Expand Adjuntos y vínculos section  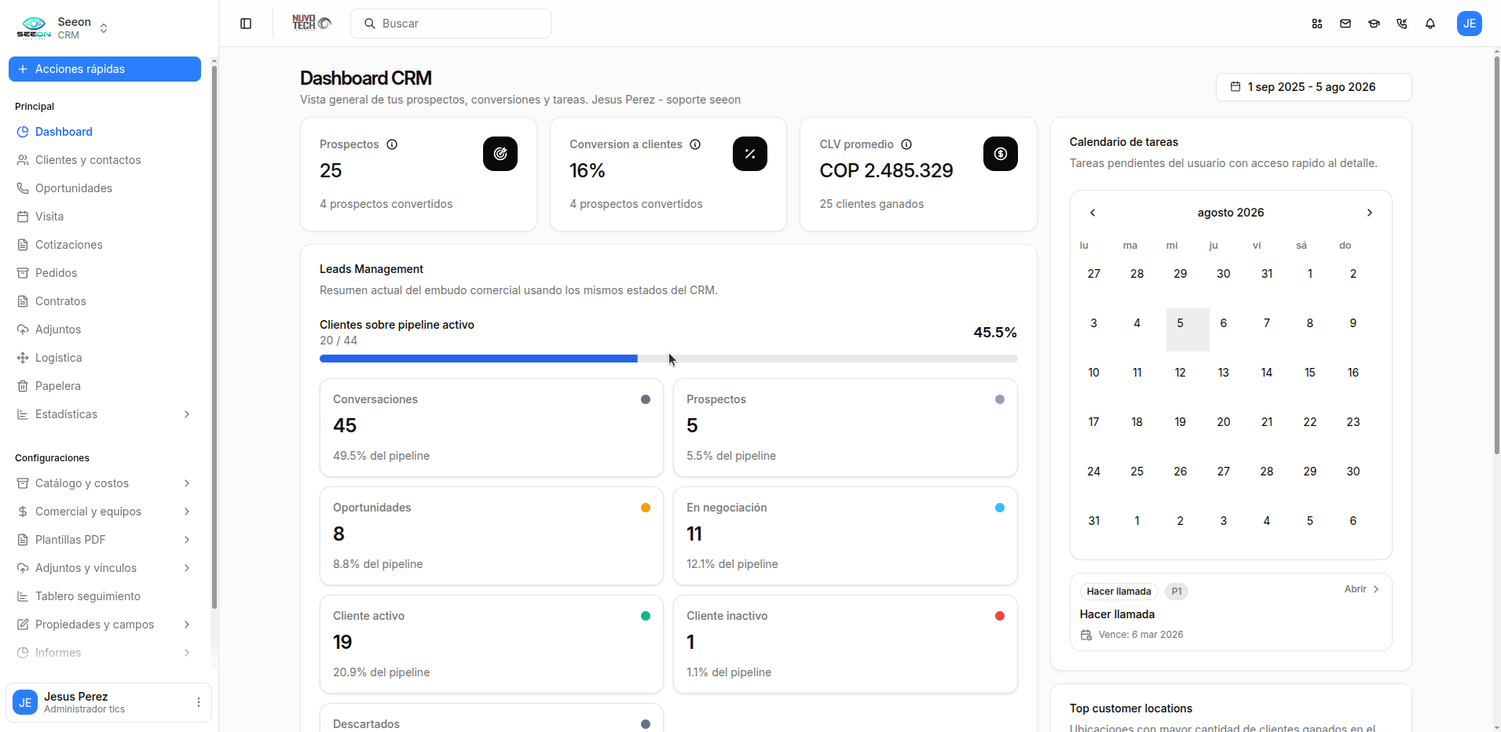(x=187, y=568)
